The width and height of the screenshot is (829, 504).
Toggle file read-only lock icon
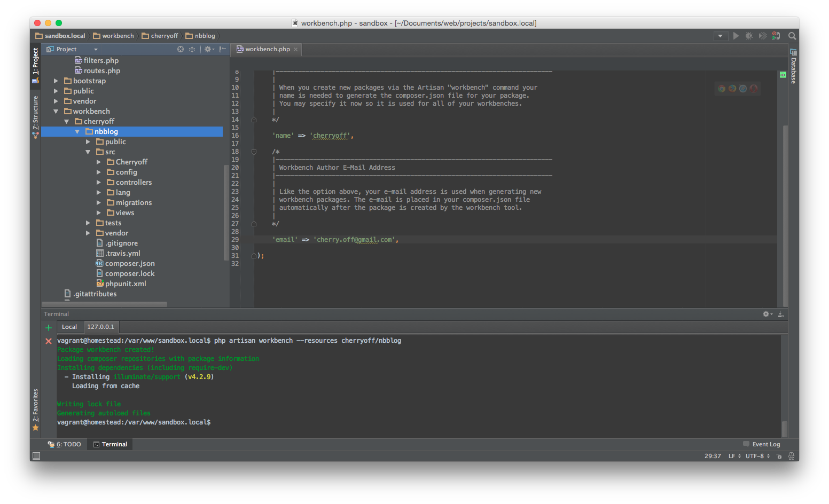pyautogui.click(x=779, y=456)
